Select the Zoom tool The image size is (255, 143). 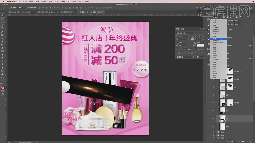[x=2, y=78]
